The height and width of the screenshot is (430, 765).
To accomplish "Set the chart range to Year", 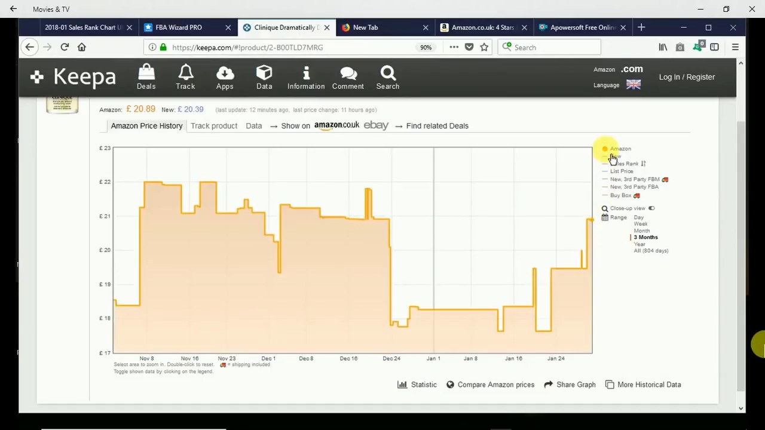I will coord(639,244).
